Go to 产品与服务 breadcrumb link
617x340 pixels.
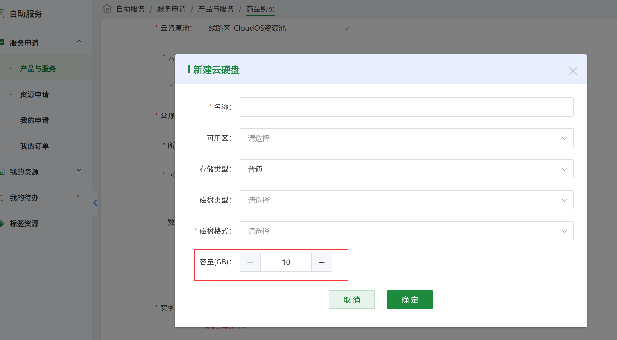[x=216, y=9]
